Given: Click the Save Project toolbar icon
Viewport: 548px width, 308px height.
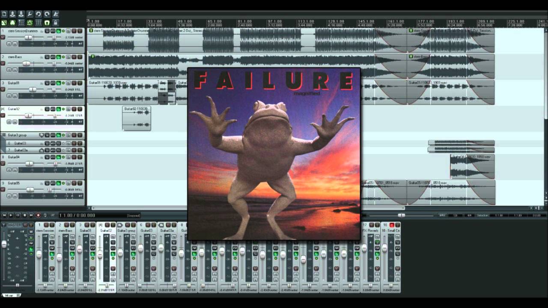Looking at the screenshot, I should tap(21, 14).
